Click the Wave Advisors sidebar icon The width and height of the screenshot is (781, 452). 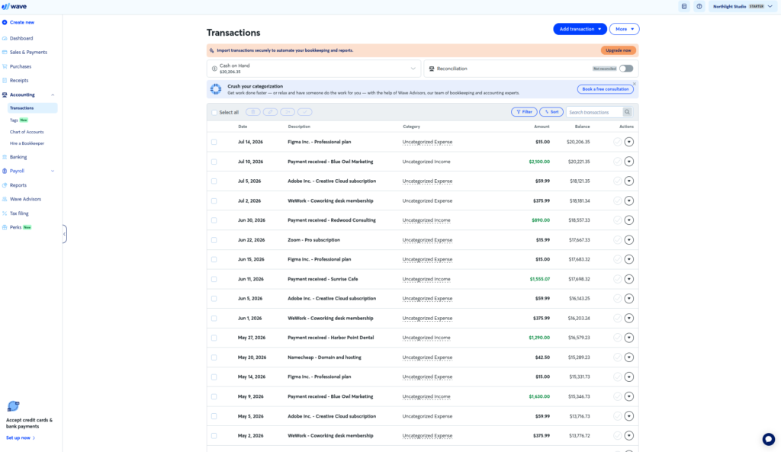[x=5, y=199]
